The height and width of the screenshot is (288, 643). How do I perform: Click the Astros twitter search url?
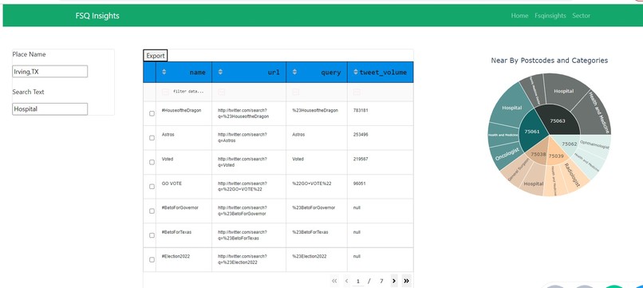(x=243, y=137)
